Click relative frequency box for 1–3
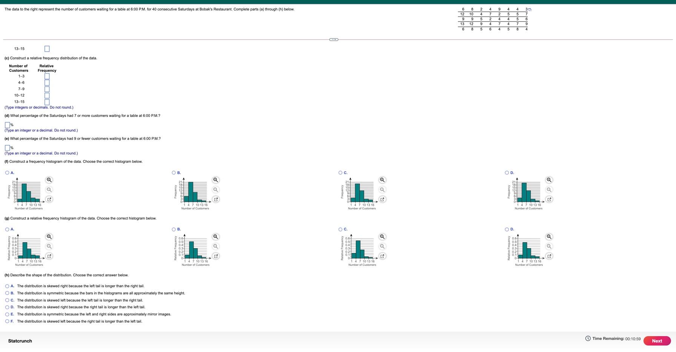Screen dimensions: 676x352 tap(47, 76)
